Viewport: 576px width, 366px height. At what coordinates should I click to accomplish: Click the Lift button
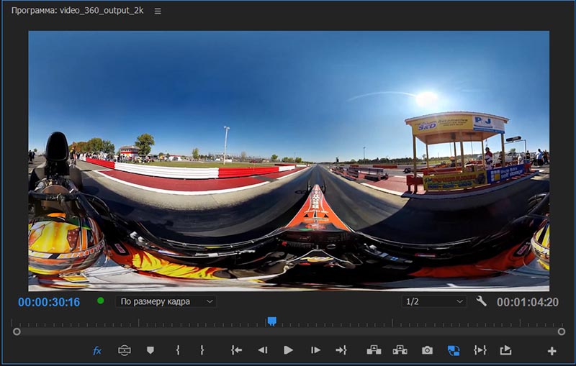[374, 350]
